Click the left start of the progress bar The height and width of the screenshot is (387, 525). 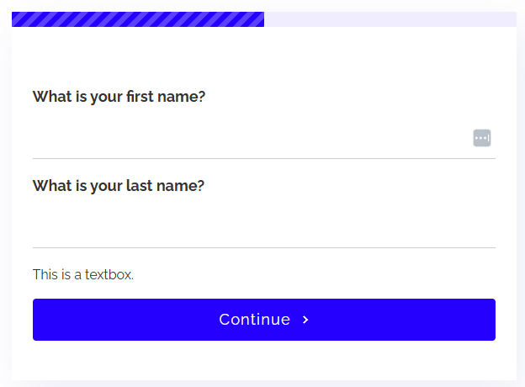(x=14, y=19)
